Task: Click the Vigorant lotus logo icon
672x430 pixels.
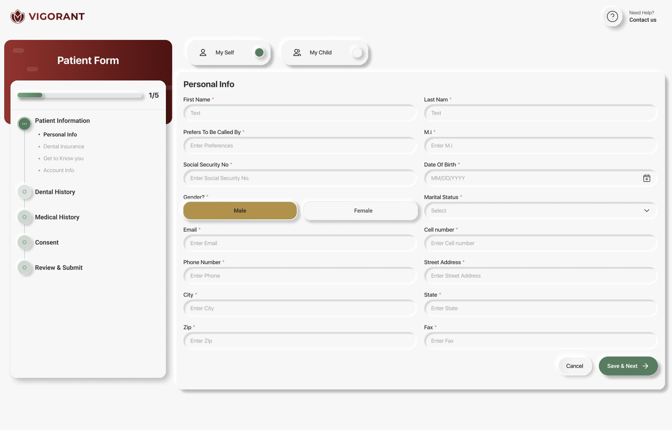Action: (x=17, y=16)
